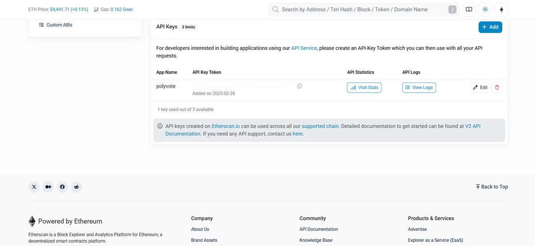Open the supported chain link

(x=320, y=126)
